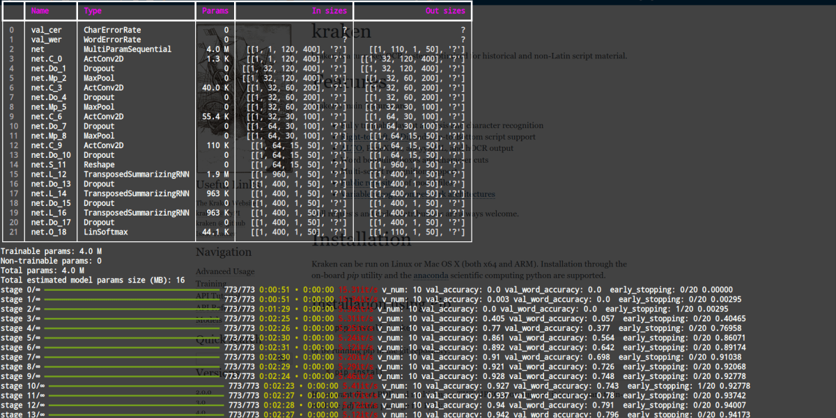Click the Installation section heading
Viewport: 836px width, 418px height.
(x=362, y=240)
